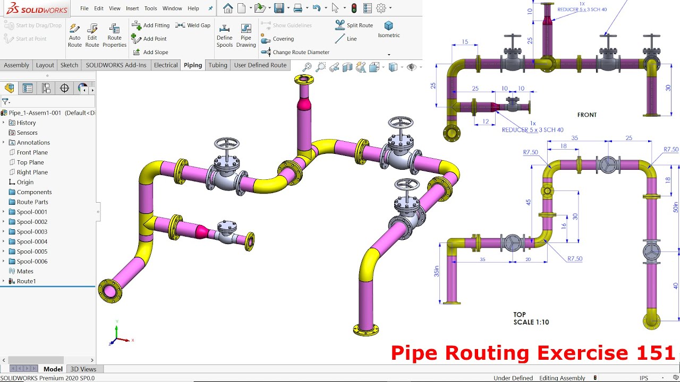Open Define Spools tool
This screenshot has height=382, width=680.
[225, 36]
